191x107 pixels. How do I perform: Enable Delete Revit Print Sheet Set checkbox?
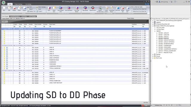point(132,11)
